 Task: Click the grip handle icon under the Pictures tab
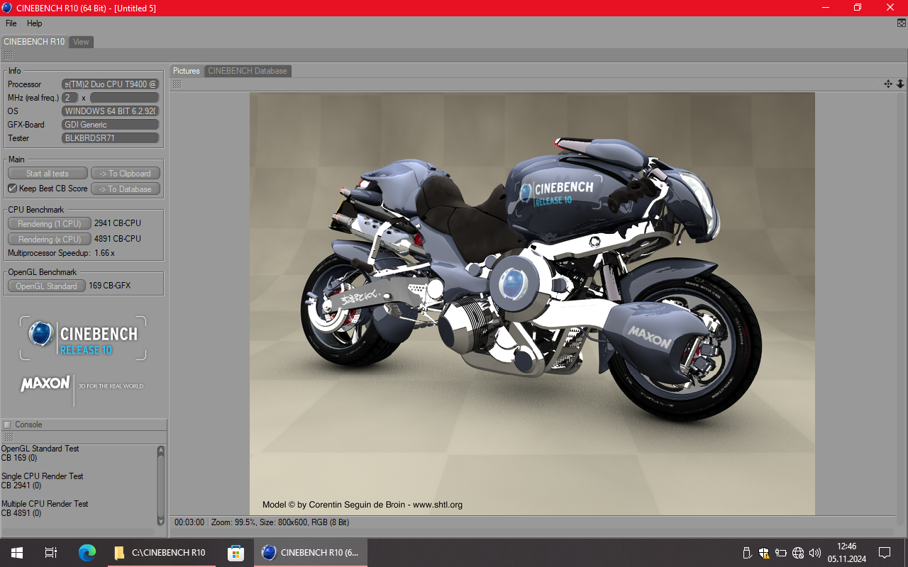177,84
